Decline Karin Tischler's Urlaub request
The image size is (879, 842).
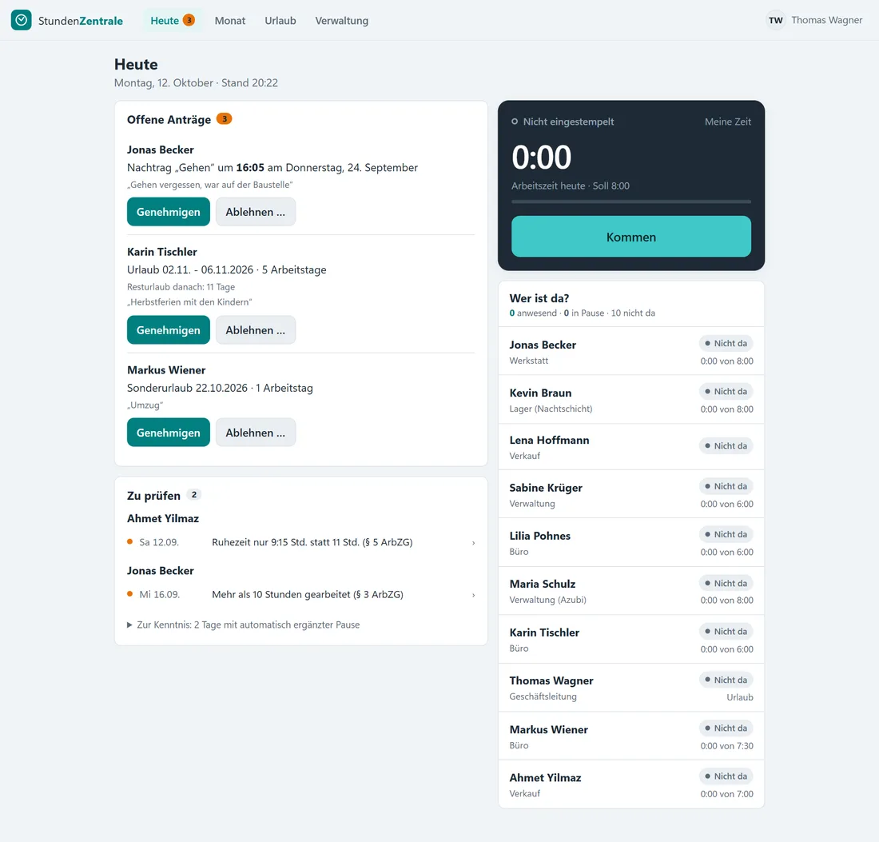pyautogui.click(x=255, y=330)
